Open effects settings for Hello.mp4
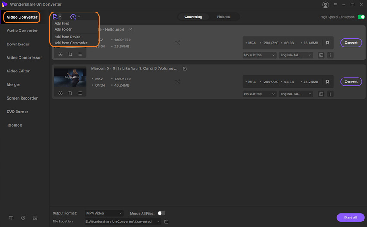The image size is (367, 227). [x=80, y=54]
